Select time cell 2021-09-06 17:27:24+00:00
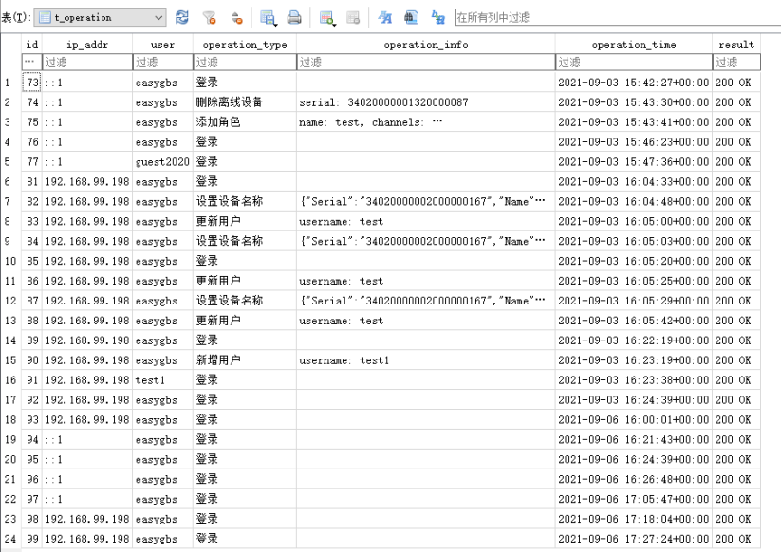The width and height of the screenshot is (781, 552). tap(634, 539)
